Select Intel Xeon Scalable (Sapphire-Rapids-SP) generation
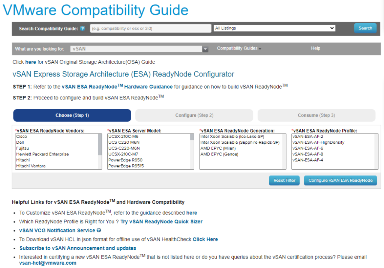 point(241,143)
